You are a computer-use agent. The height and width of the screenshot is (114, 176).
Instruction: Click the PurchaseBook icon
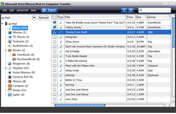tap(14, 59)
